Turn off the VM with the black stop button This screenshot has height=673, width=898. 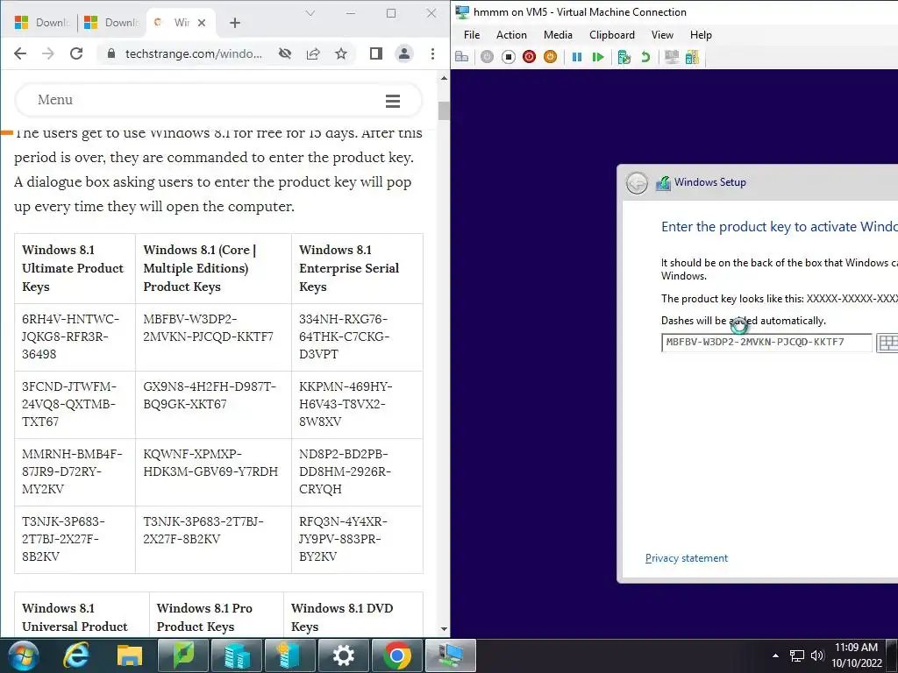(x=508, y=57)
